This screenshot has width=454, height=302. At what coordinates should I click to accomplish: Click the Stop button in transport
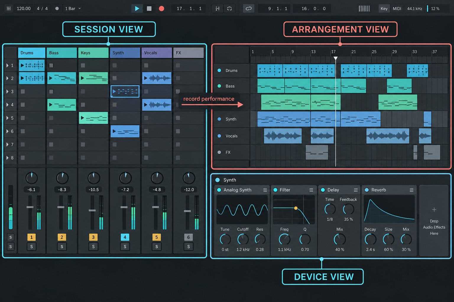[149, 9]
